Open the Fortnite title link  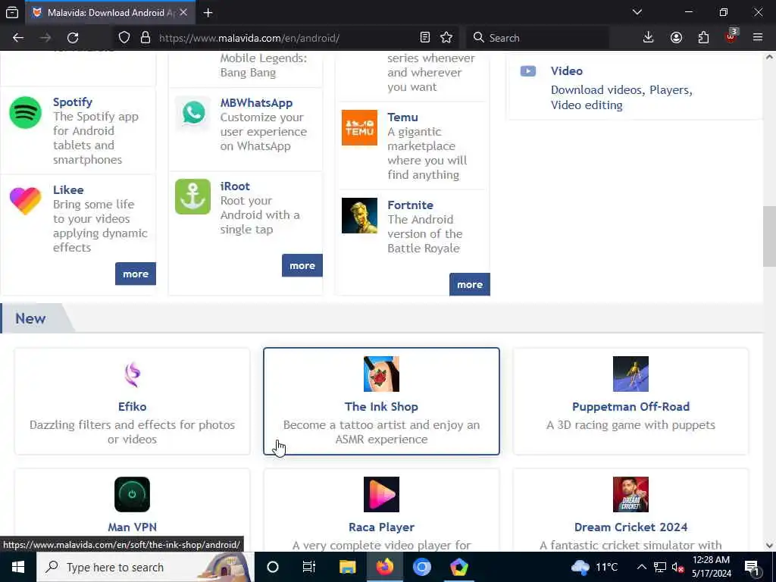(x=410, y=205)
